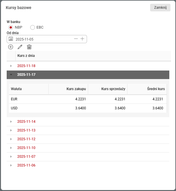
Task: Select the EBC bank radio button
Action: (33, 27)
